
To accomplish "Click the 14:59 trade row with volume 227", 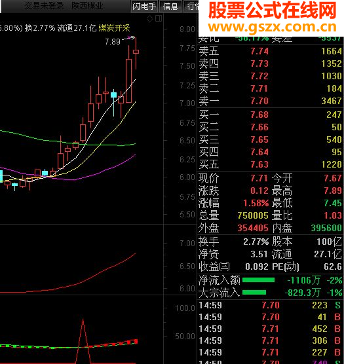I will [x=270, y=352].
